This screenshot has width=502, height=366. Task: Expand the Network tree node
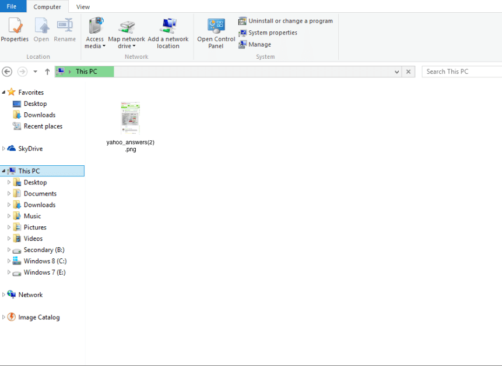point(3,295)
